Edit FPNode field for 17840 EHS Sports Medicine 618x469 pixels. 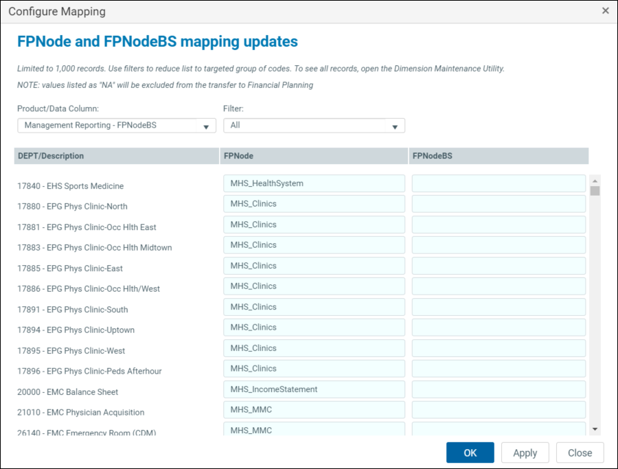point(313,183)
